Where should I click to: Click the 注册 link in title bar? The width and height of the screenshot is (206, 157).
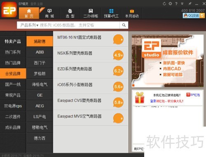click(x=40, y=4)
